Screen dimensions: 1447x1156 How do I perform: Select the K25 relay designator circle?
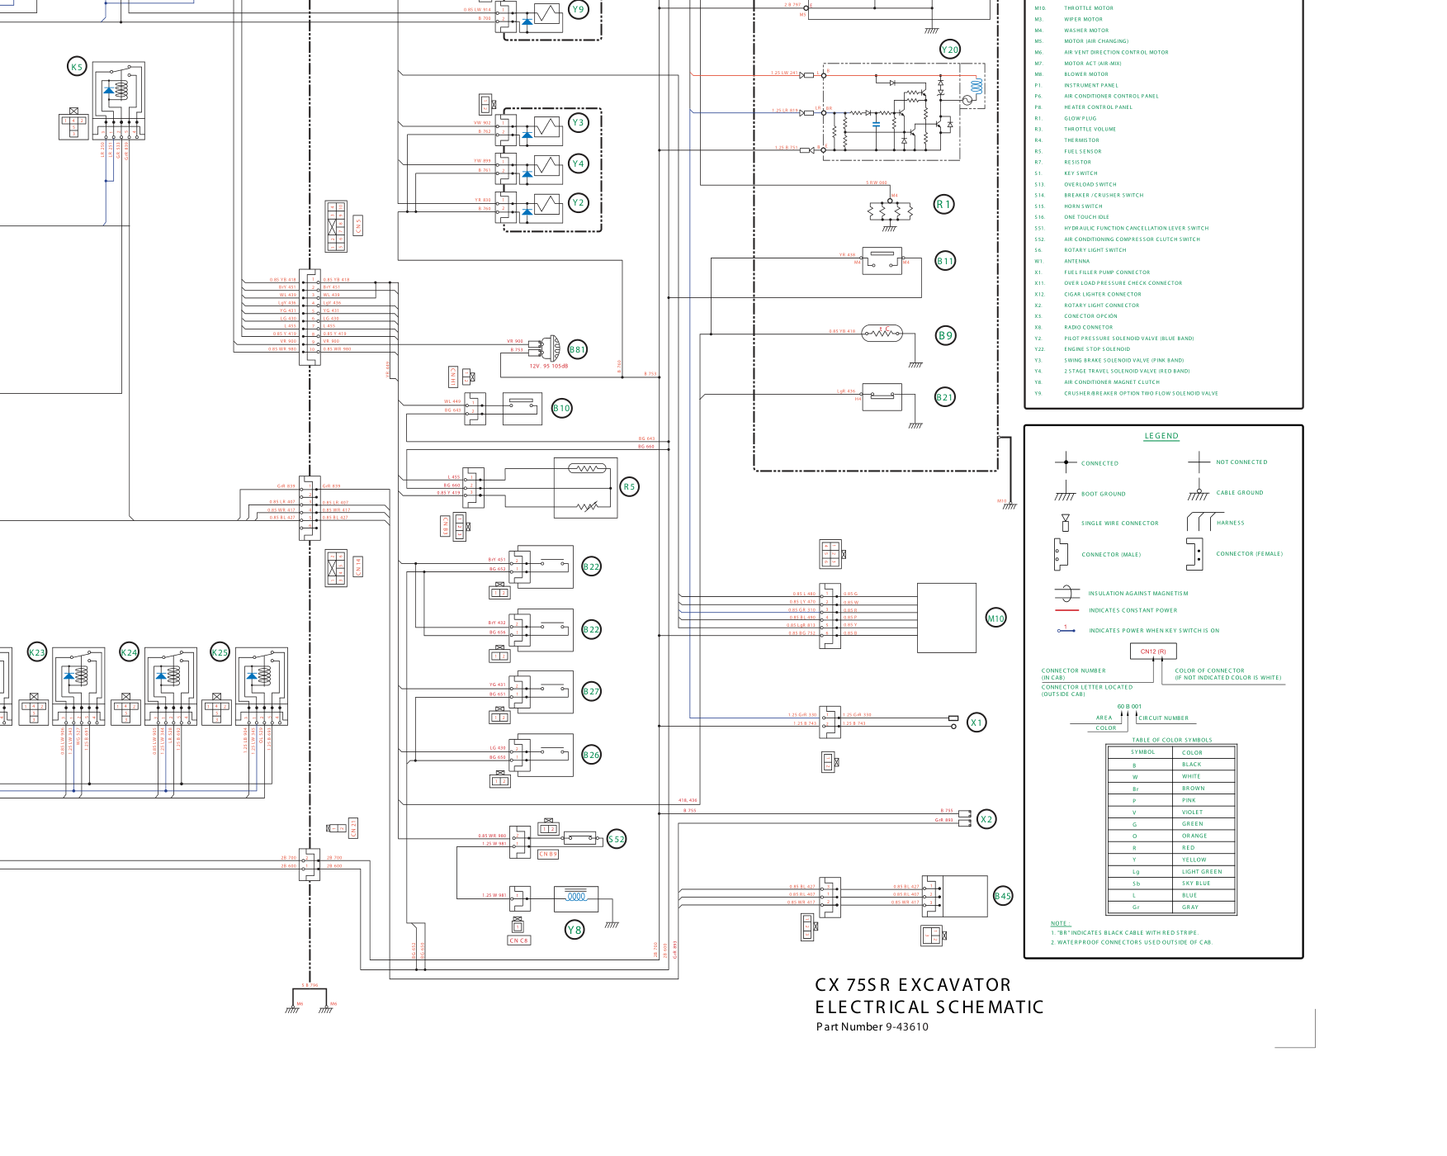220,652
